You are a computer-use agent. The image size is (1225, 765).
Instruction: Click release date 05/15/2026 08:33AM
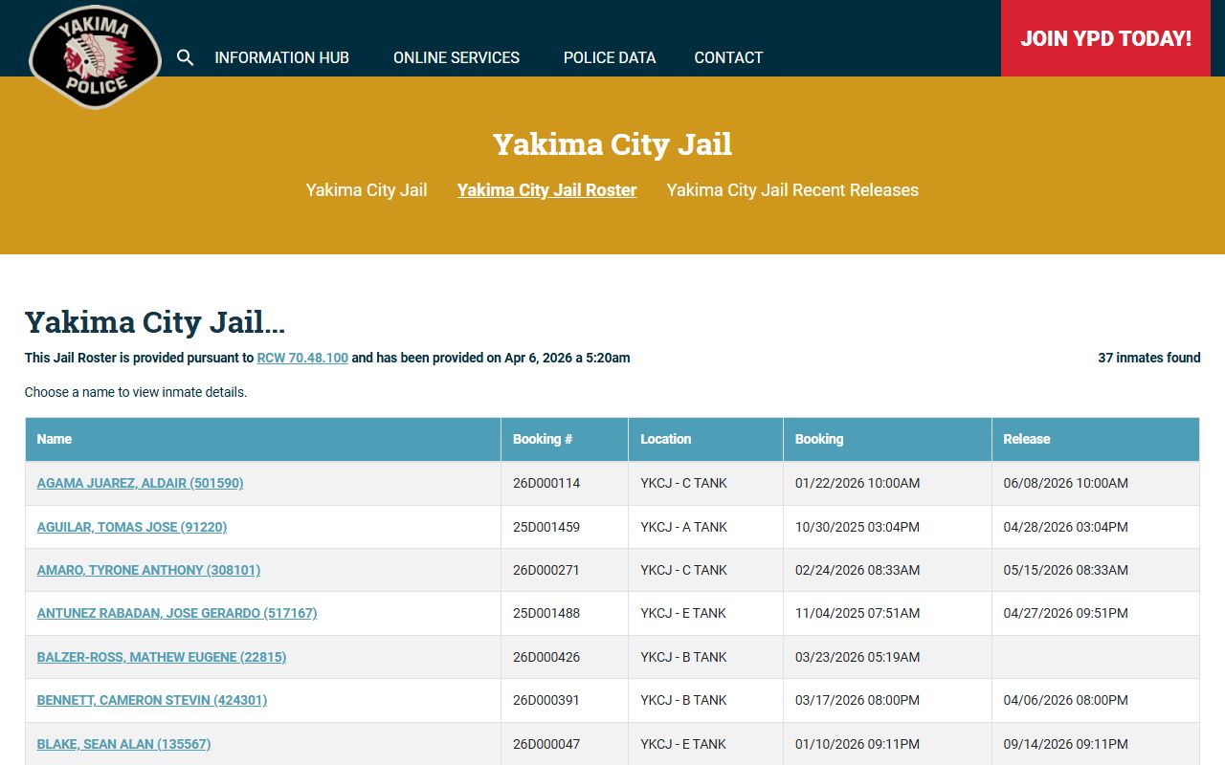[1066, 570]
